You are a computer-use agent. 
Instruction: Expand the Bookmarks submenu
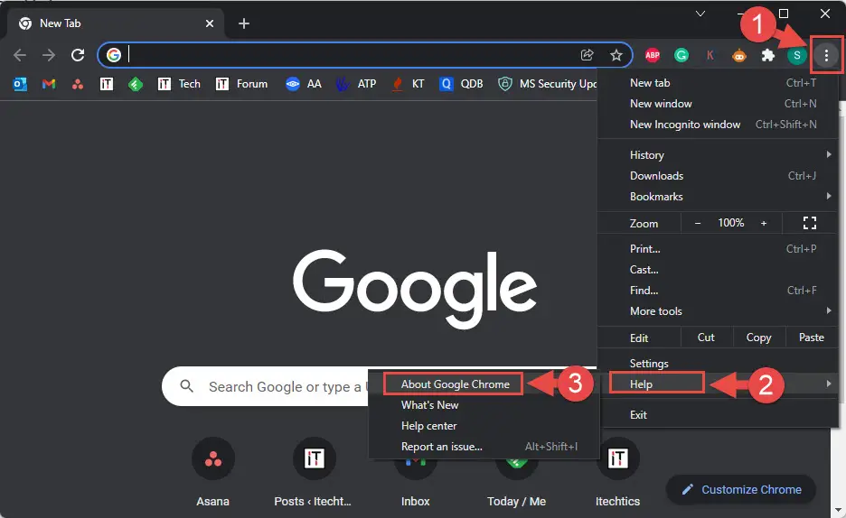pyautogui.click(x=719, y=197)
